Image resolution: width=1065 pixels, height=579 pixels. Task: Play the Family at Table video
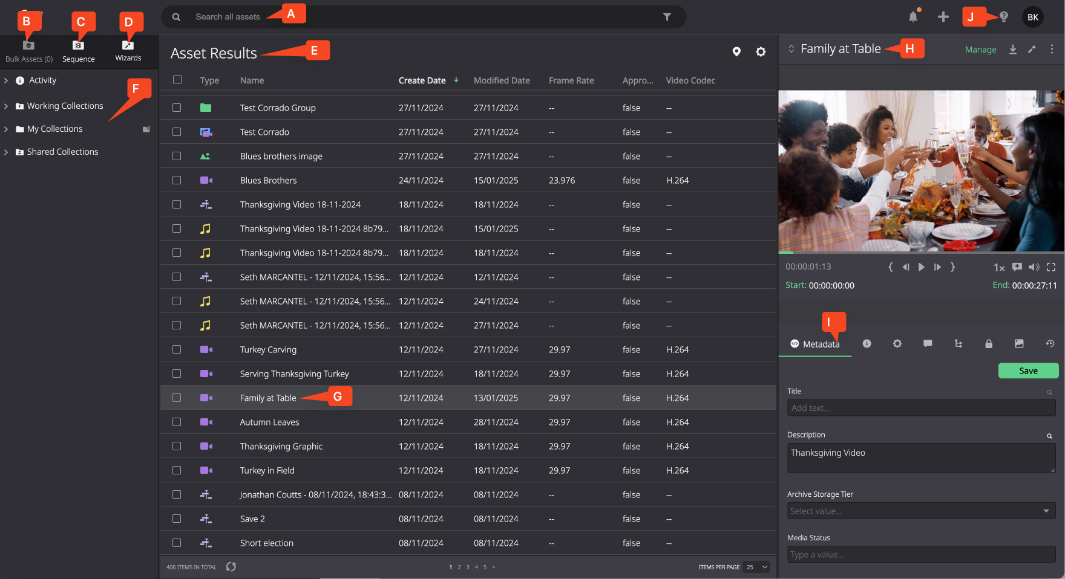pyautogui.click(x=921, y=267)
